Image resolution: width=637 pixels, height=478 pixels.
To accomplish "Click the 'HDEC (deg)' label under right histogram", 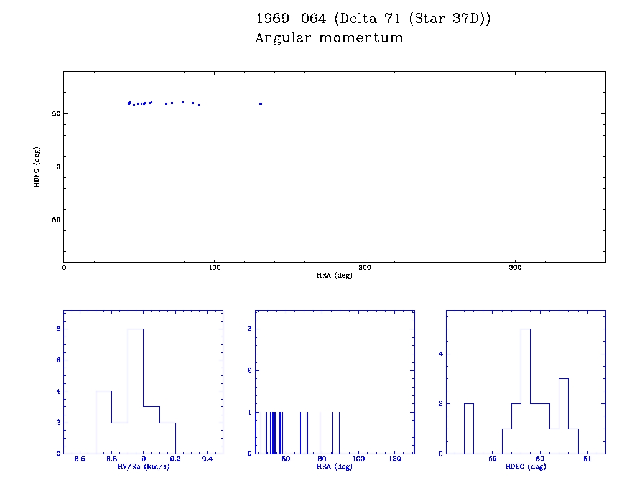I will tap(526, 467).
